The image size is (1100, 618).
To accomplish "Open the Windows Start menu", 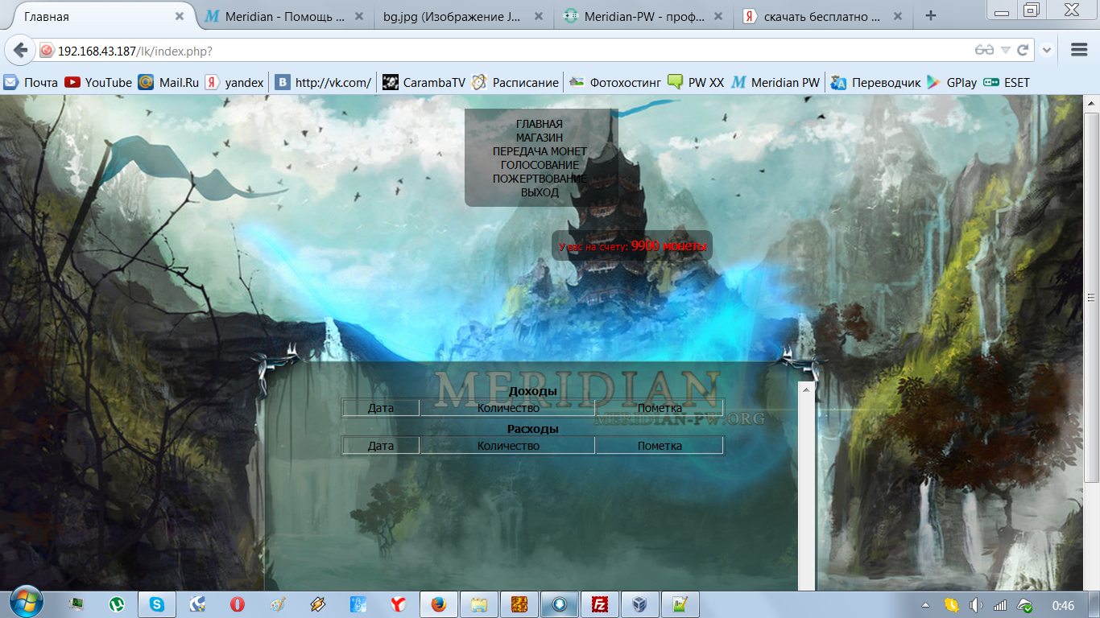I will click(x=27, y=602).
